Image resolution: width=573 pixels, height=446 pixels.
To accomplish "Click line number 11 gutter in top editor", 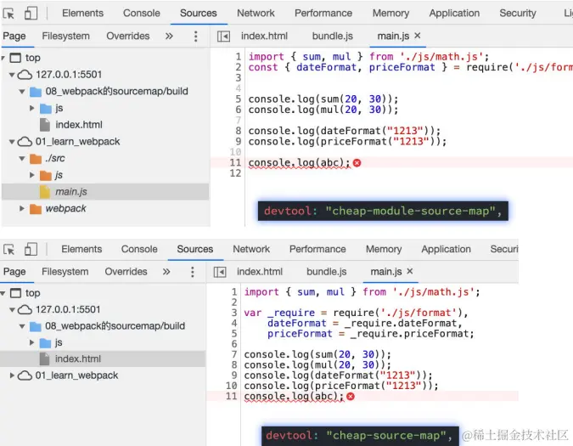I will point(235,162).
